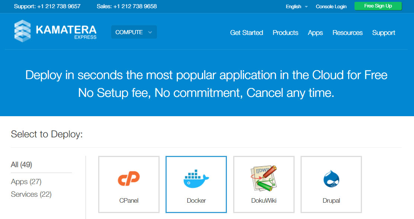Click the DokuWiki label text
Image resolution: width=414 pixels, height=219 pixels.
point(264,200)
